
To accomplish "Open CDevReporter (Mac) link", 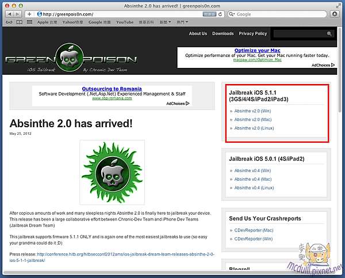I will click(x=254, y=230).
